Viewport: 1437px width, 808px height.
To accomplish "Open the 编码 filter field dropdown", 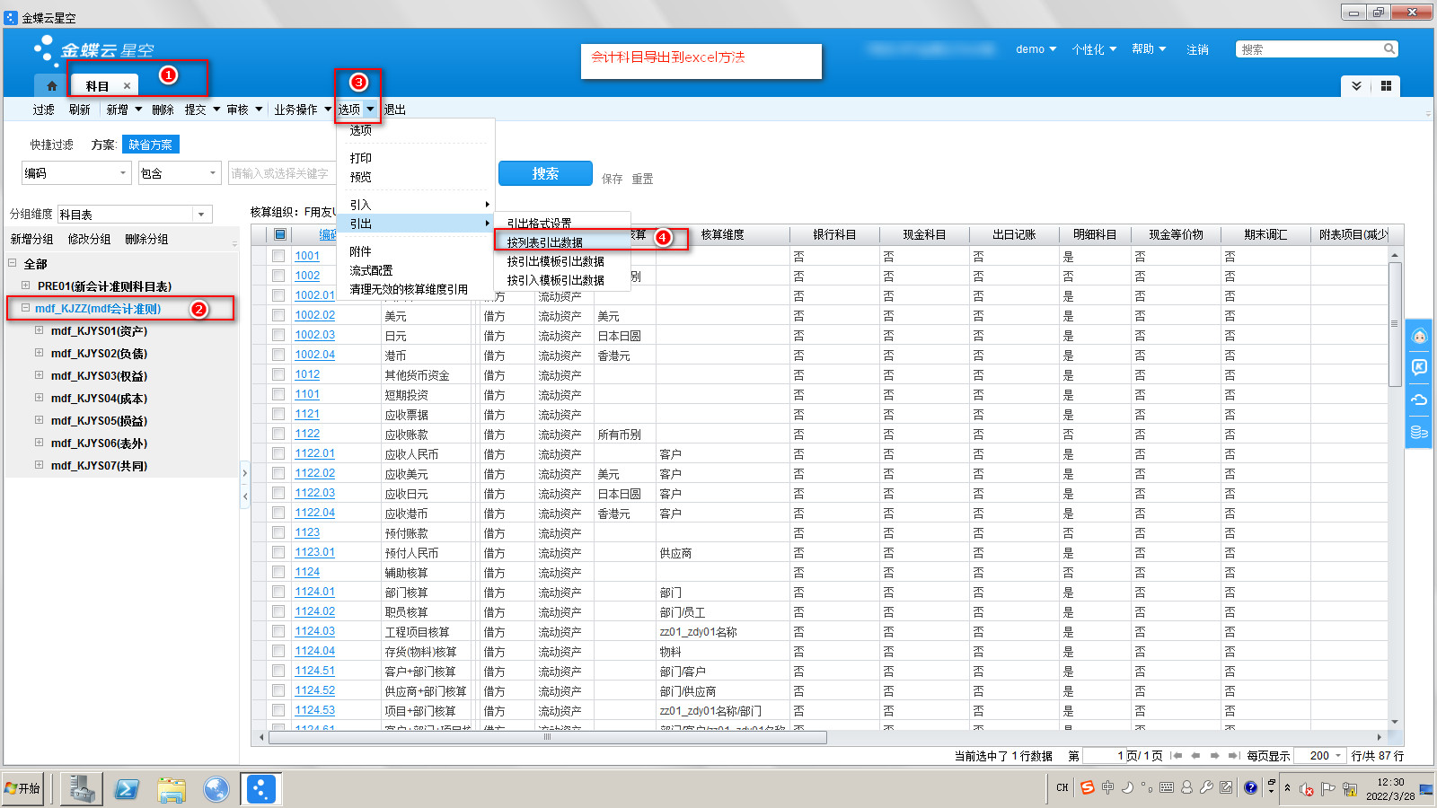I will point(123,173).
